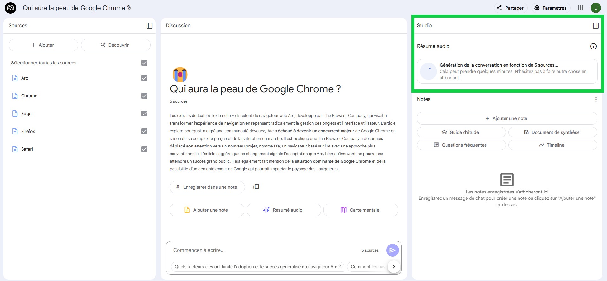Generate Questions fréquentes
This screenshot has height=281, width=607.
coord(461,145)
